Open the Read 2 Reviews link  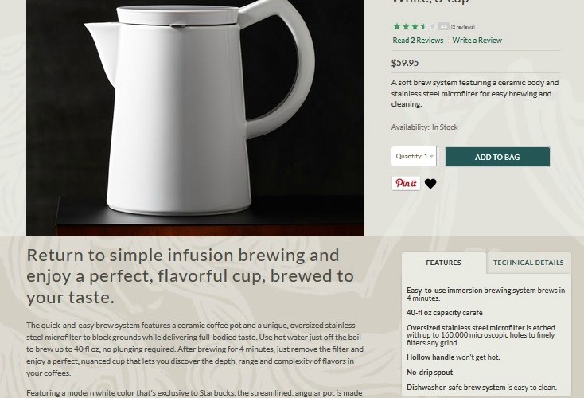pos(418,41)
